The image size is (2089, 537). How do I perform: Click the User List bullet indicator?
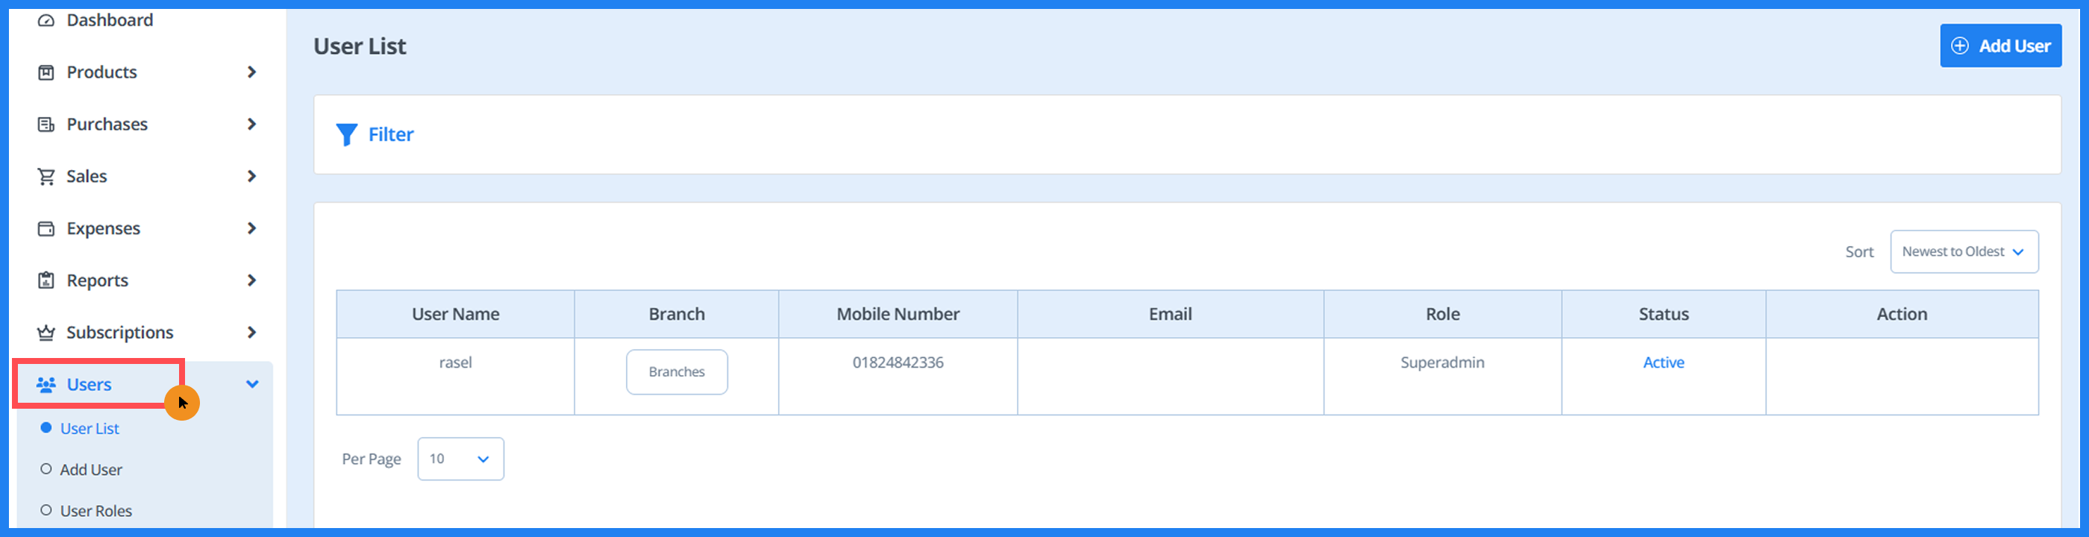click(x=46, y=427)
